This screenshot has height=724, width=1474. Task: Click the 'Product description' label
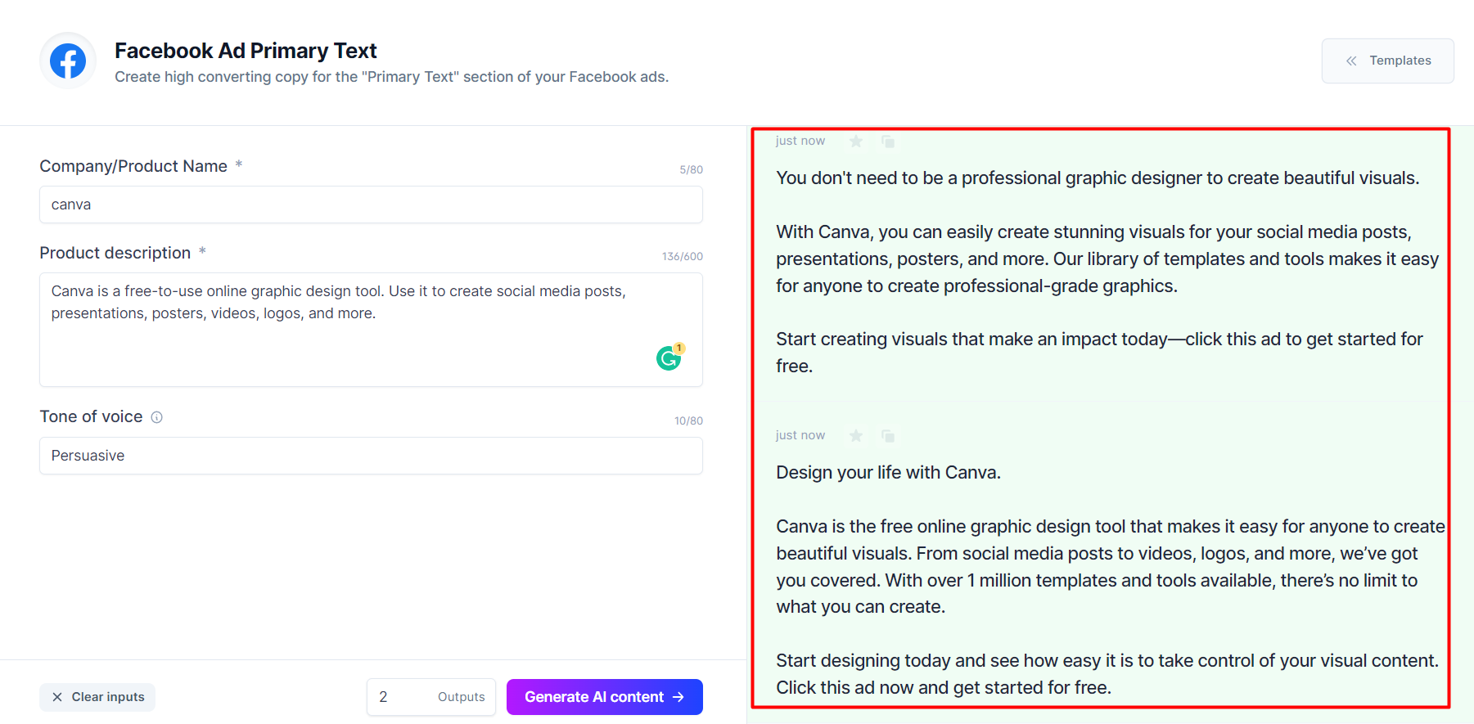point(115,253)
